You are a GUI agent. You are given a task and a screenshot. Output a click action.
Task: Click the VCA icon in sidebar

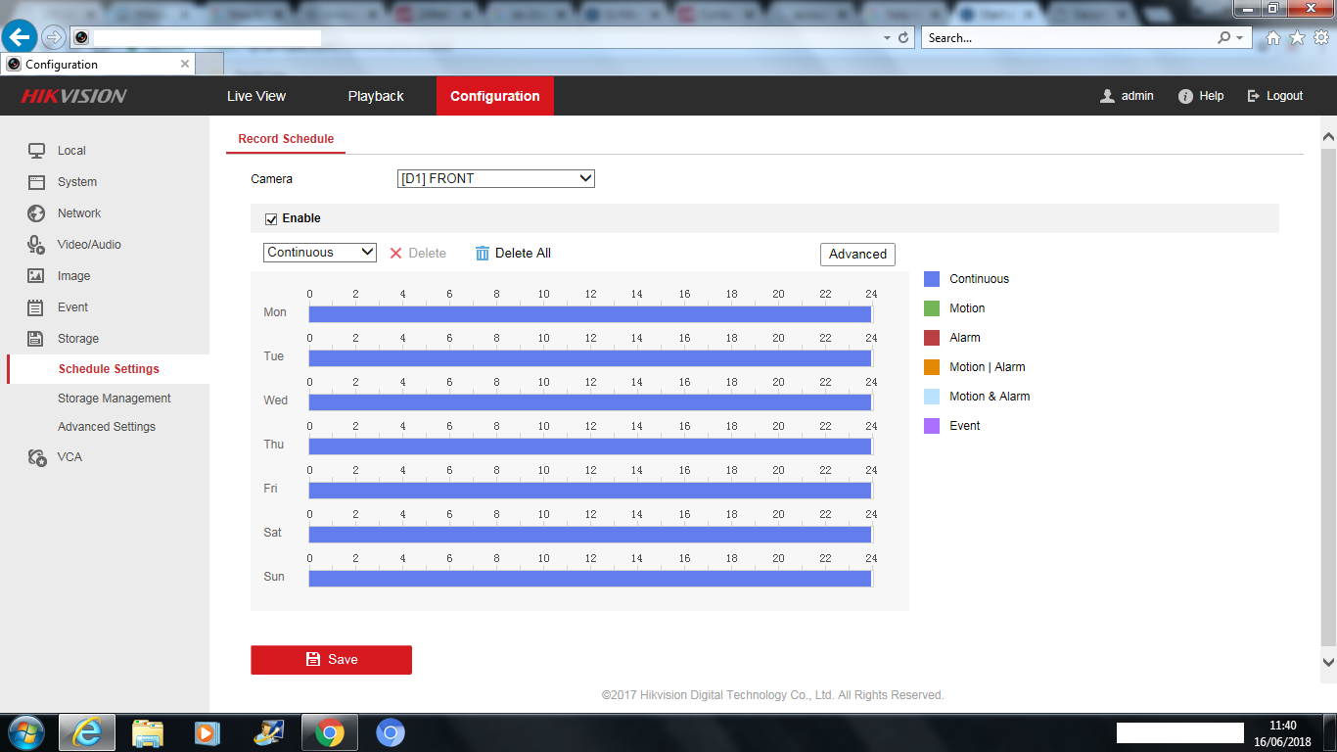[x=37, y=457]
